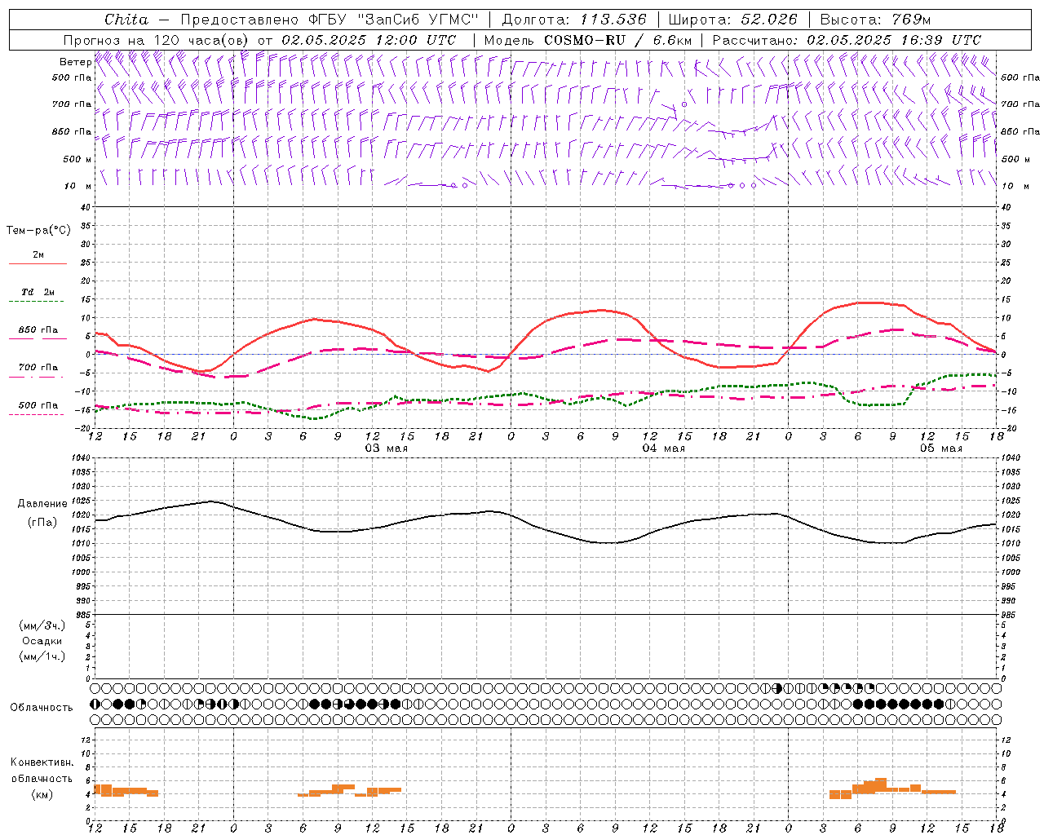Select forecast start "02.05.2025 12:00 UTC"
The height and width of the screenshot is (835, 1044).
pos(369,40)
